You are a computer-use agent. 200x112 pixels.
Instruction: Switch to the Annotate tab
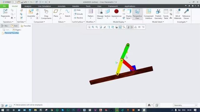point(62,6)
